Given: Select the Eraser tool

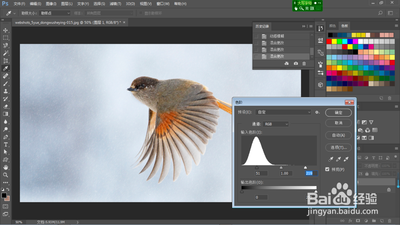Looking at the screenshot, I should click(x=5, y=106).
